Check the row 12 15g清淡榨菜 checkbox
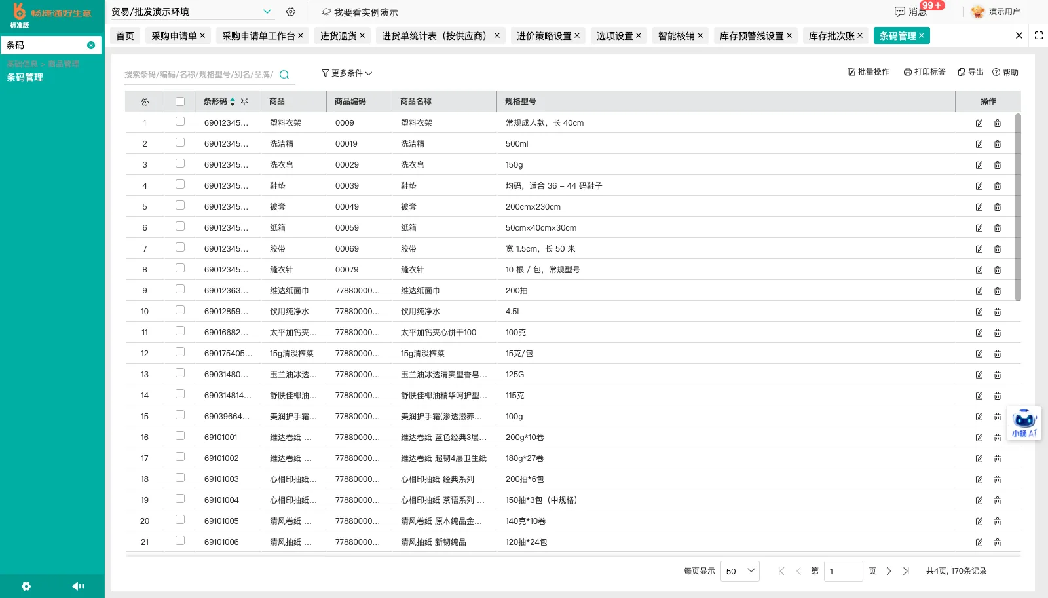1048x598 pixels. (x=180, y=352)
